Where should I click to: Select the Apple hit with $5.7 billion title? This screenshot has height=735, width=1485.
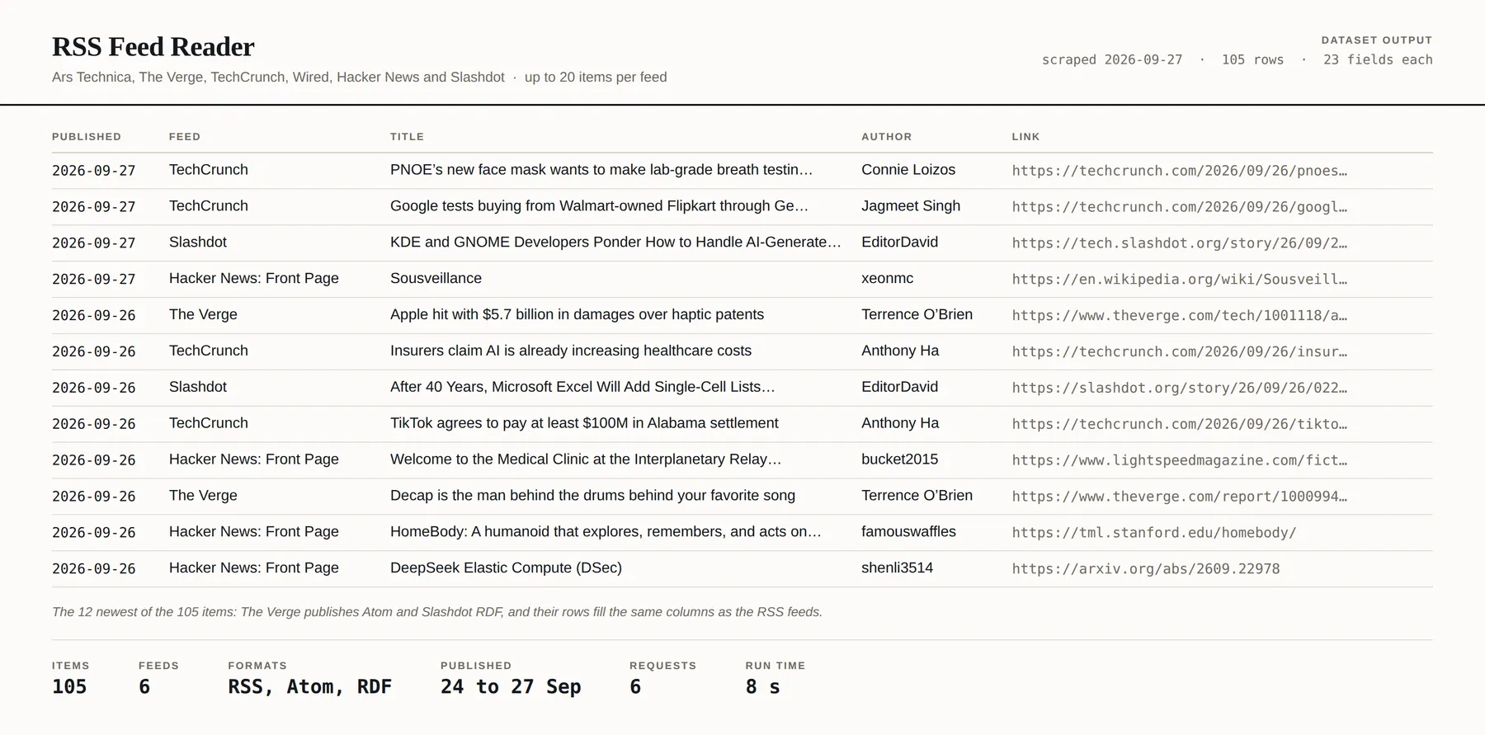pyautogui.click(x=577, y=315)
